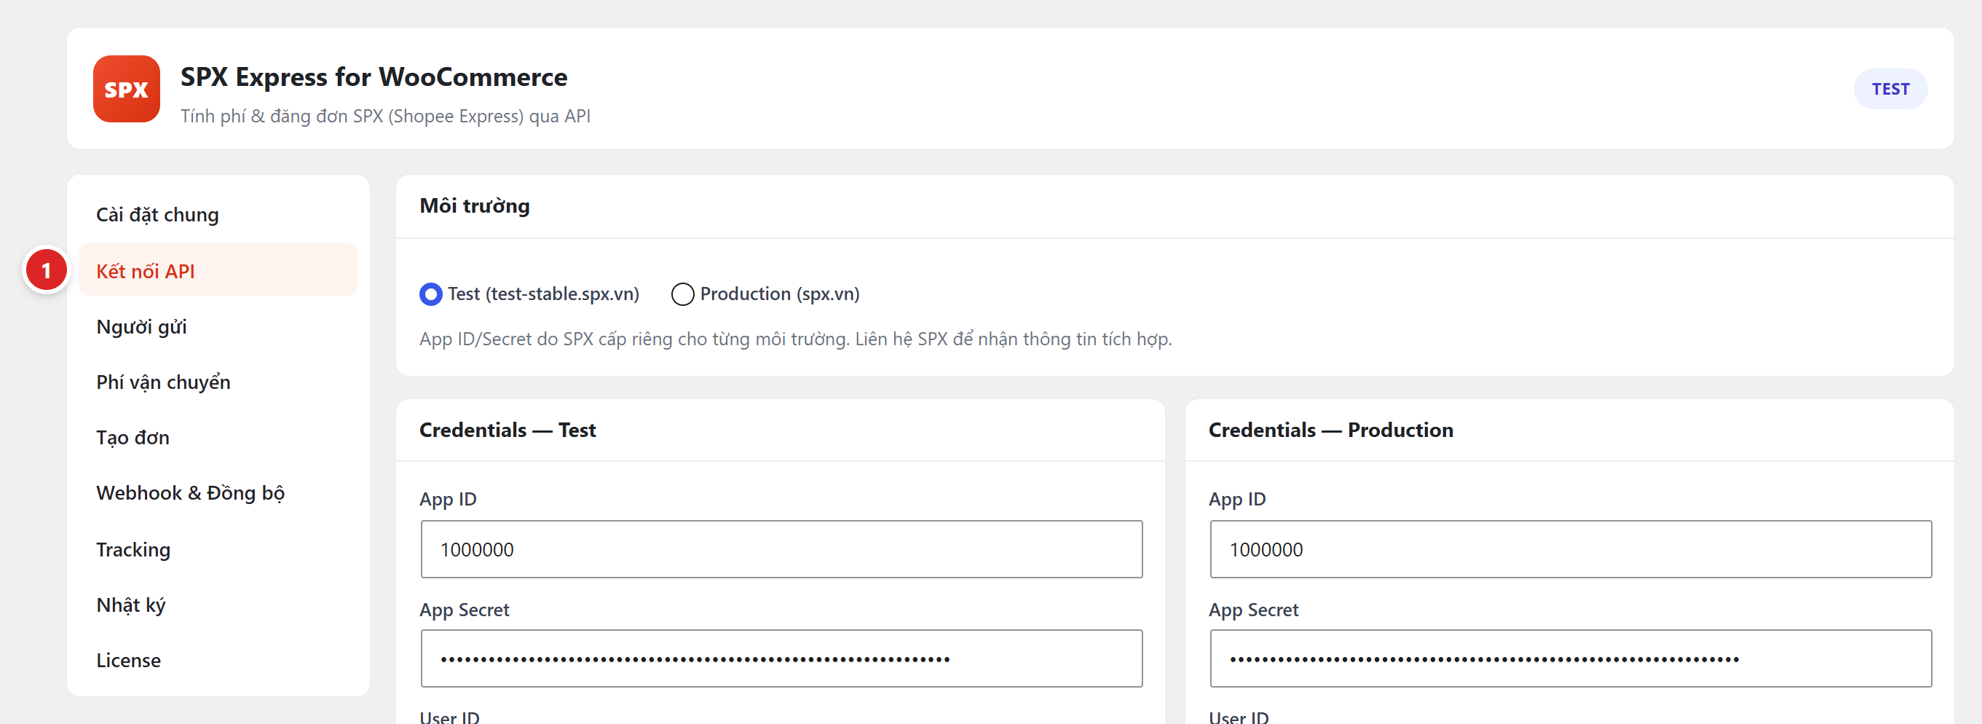Go to the Người gửi tab
Screen dimensions: 1982x724
218,326
